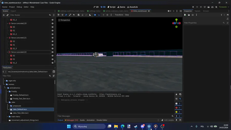Viewport: 231px width, 130px height.
Task: Click the save resource icon in Inspector
Action: [x=192, y=15]
